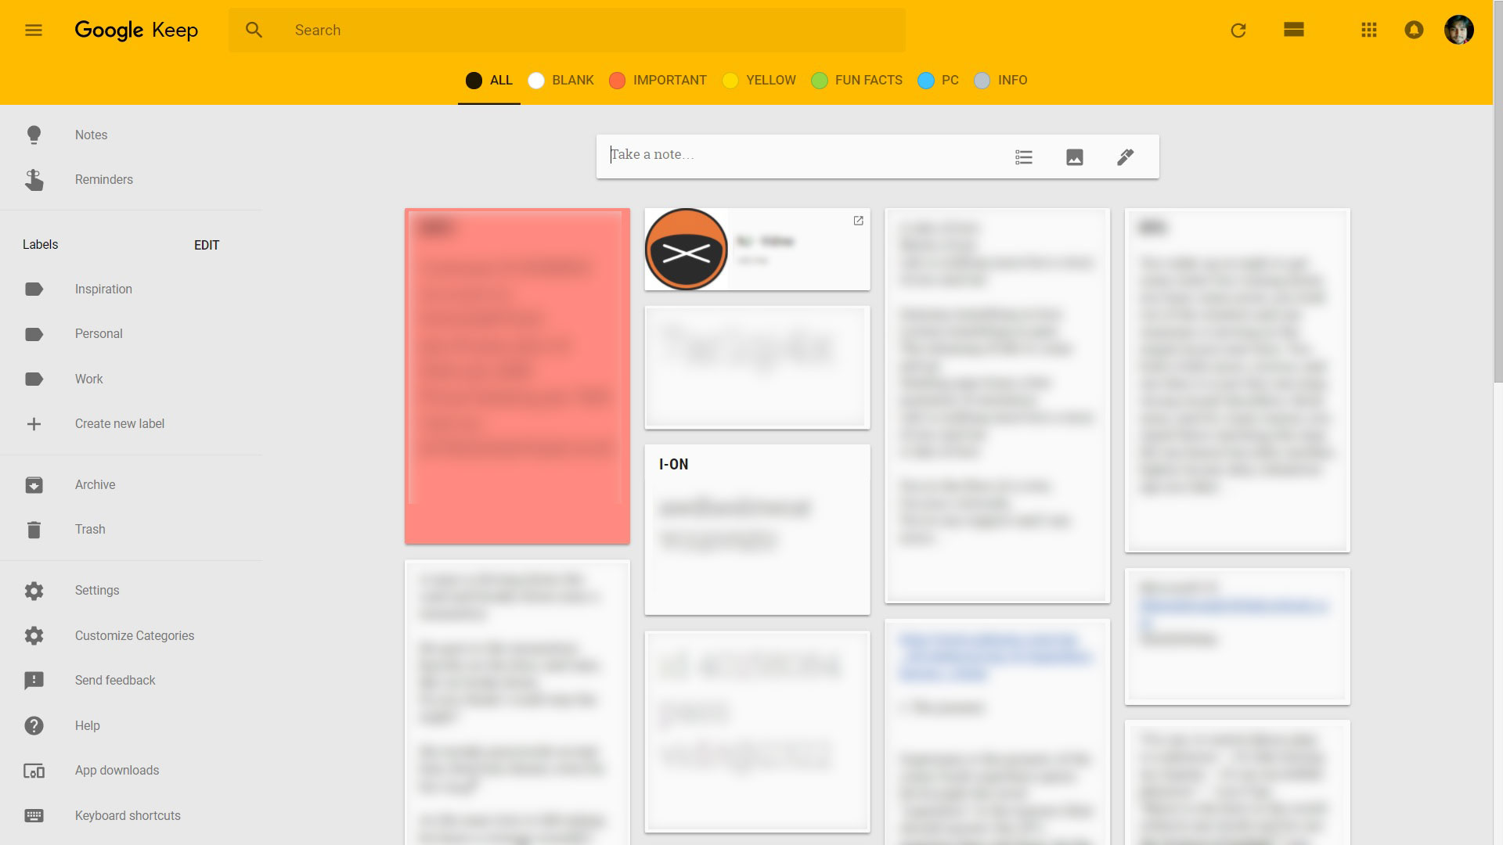Click the Help question mark icon
This screenshot has height=845, width=1503.
point(34,725)
